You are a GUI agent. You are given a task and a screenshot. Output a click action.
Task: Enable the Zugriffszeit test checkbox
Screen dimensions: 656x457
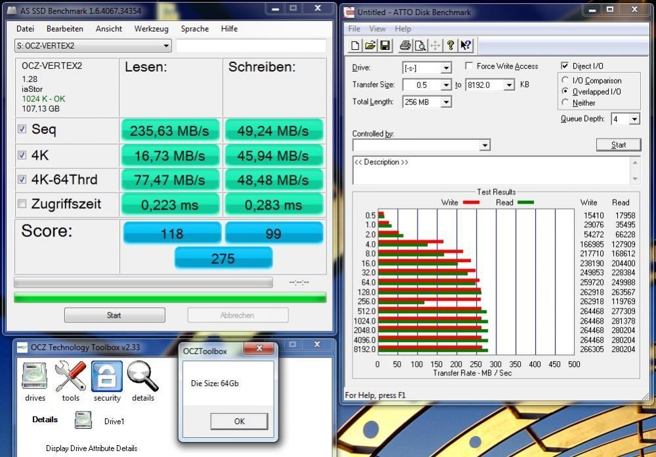[22, 204]
